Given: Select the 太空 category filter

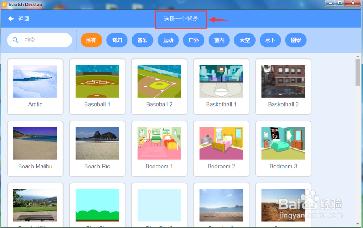Looking at the screenshot, I should (245, 40).
